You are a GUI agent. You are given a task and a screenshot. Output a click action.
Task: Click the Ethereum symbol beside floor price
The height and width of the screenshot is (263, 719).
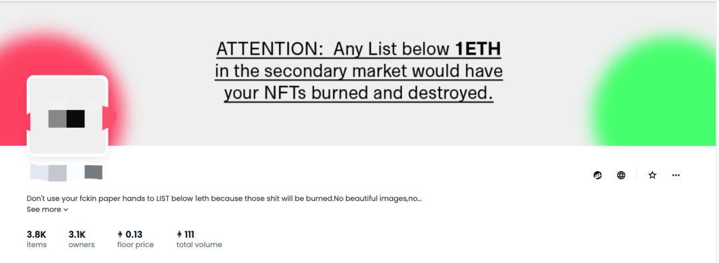[120, 234]
